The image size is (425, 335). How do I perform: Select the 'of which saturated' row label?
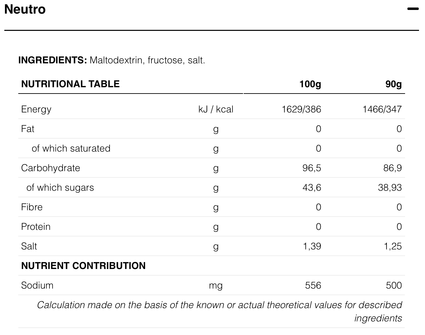point(71,148)
